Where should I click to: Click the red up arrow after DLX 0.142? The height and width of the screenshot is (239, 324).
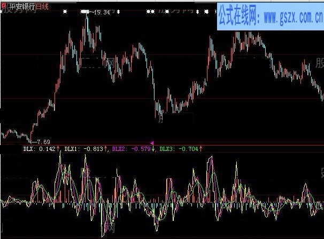58,149
